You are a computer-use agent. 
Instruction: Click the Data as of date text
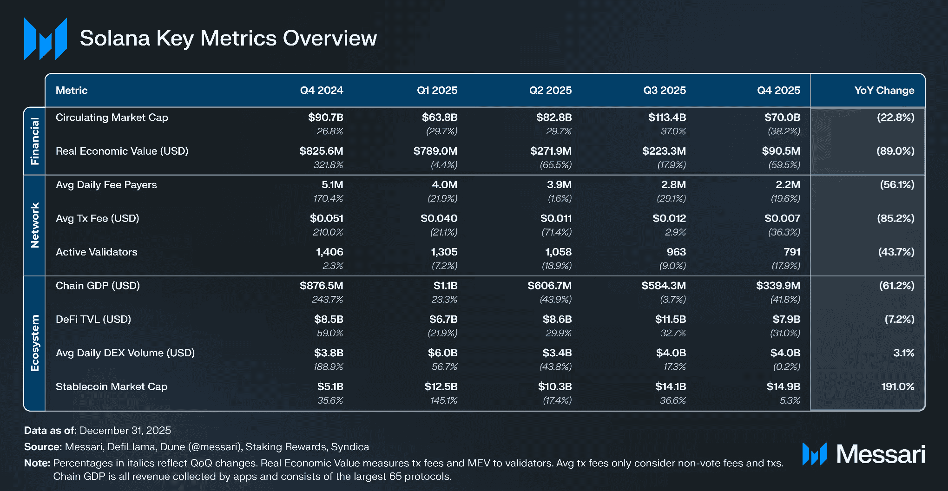click(125, 431)
